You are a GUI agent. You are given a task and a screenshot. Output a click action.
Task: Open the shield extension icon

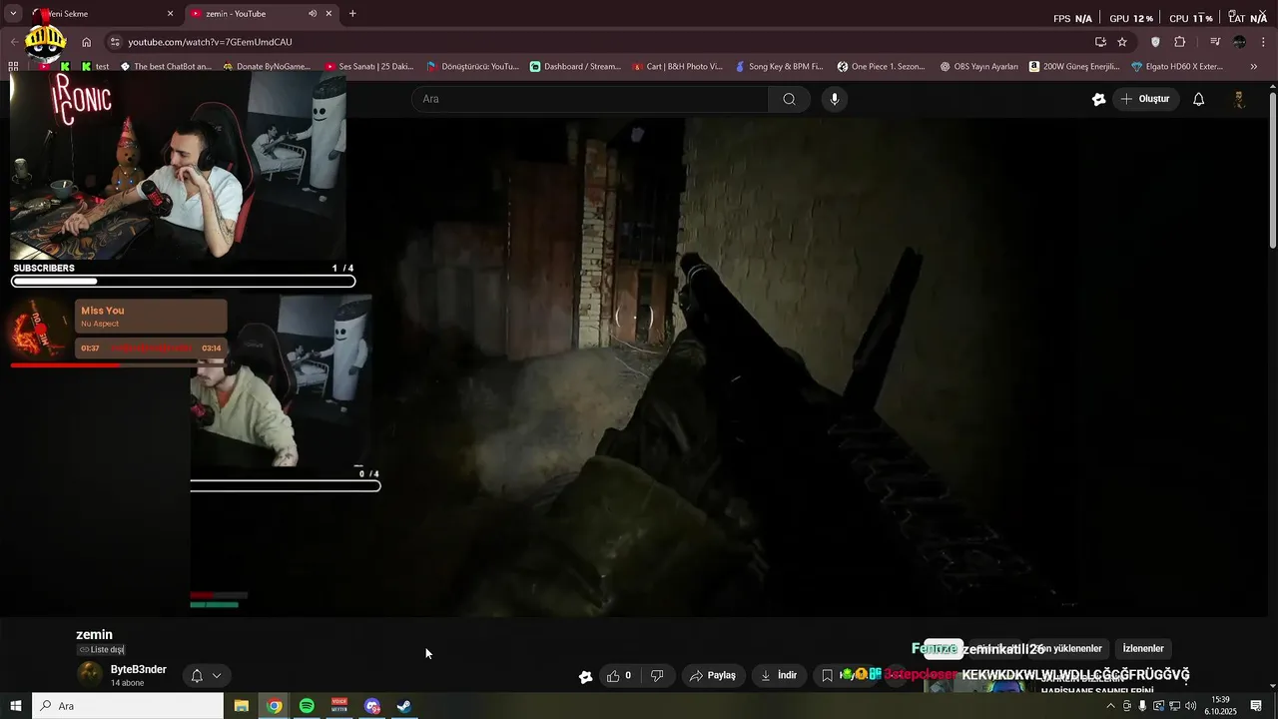pos(1156,42)
